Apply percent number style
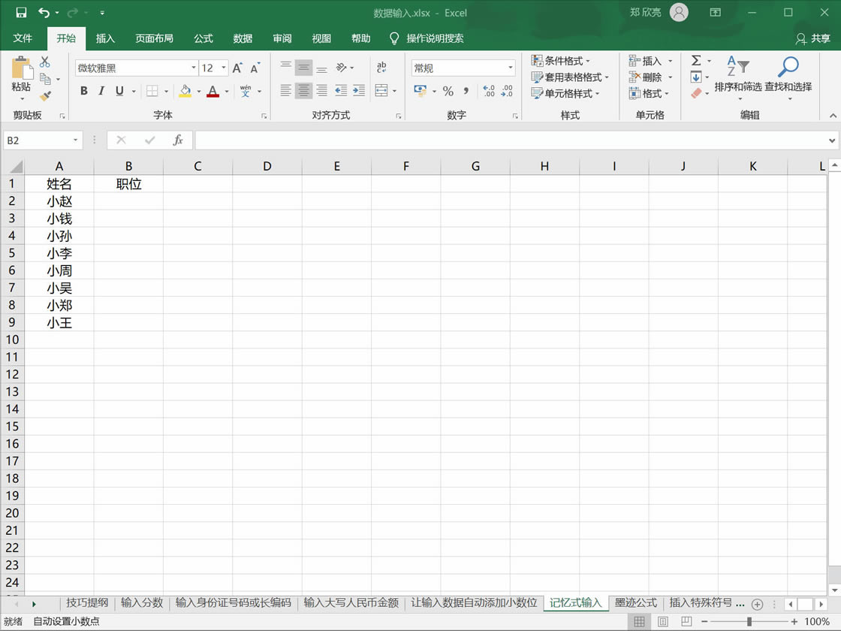This screenshot has height=631, width=841. [x=448, y=91]
